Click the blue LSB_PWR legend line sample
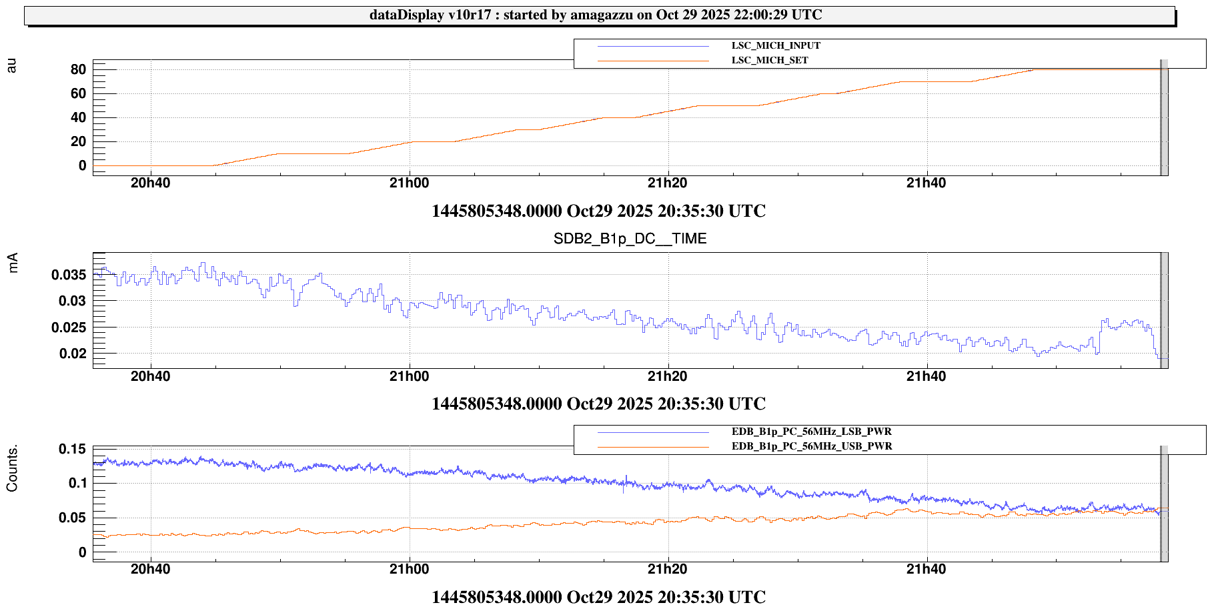Image resolution: width=1218 pixels, height=613 pixels. 652,433
